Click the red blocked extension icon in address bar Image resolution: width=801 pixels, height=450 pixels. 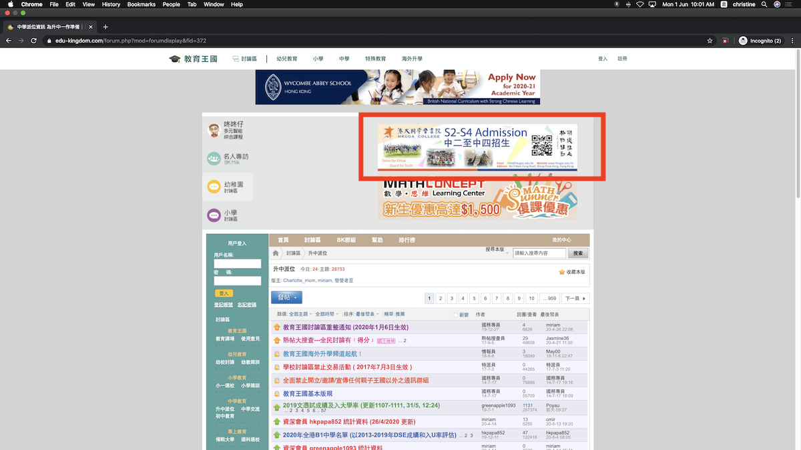[725, 41]
